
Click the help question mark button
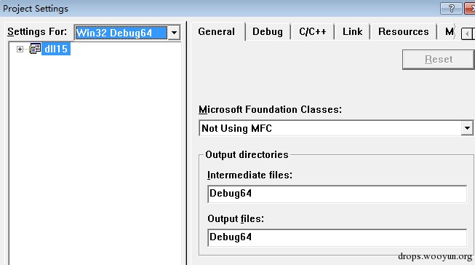[451, 8]
